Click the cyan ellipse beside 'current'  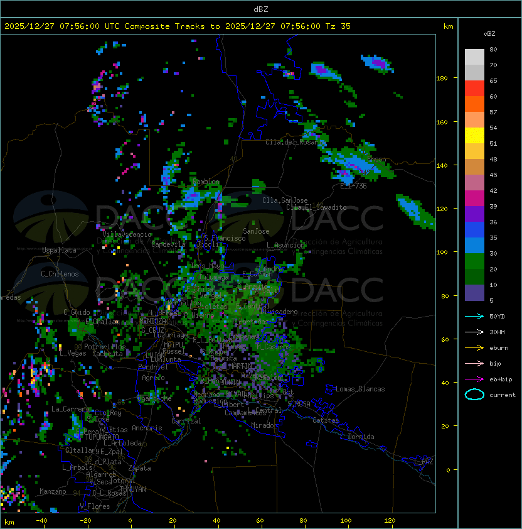474,395
